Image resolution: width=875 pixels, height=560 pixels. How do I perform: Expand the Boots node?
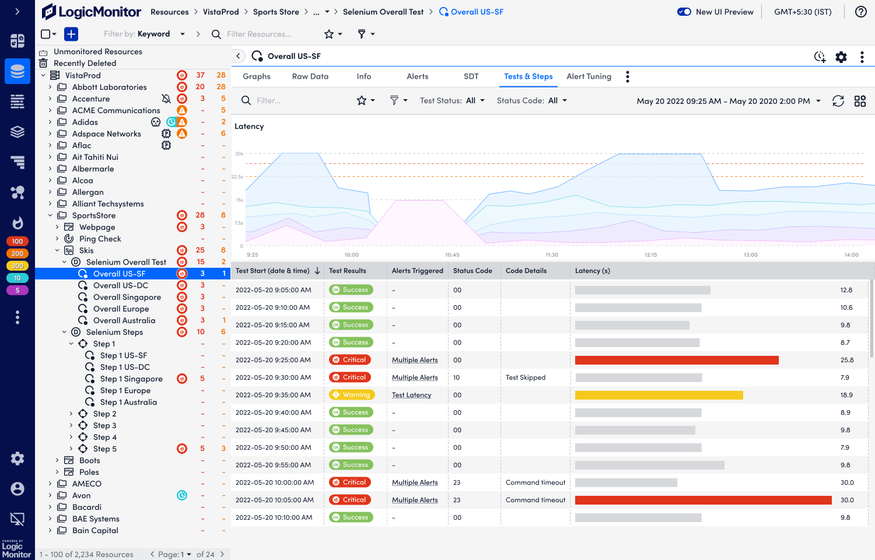tap(57, 460)
